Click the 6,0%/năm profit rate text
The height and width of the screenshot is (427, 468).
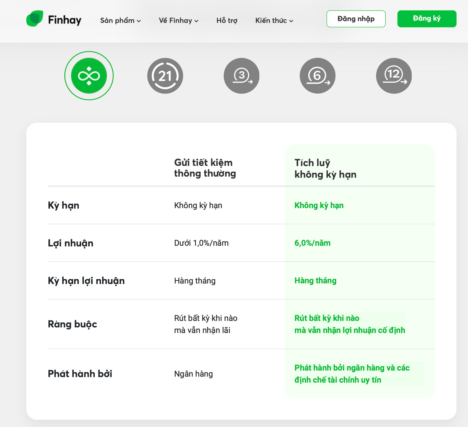point(313,243)
